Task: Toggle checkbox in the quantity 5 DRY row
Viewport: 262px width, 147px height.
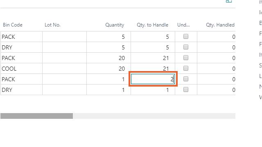Action: 186,47
